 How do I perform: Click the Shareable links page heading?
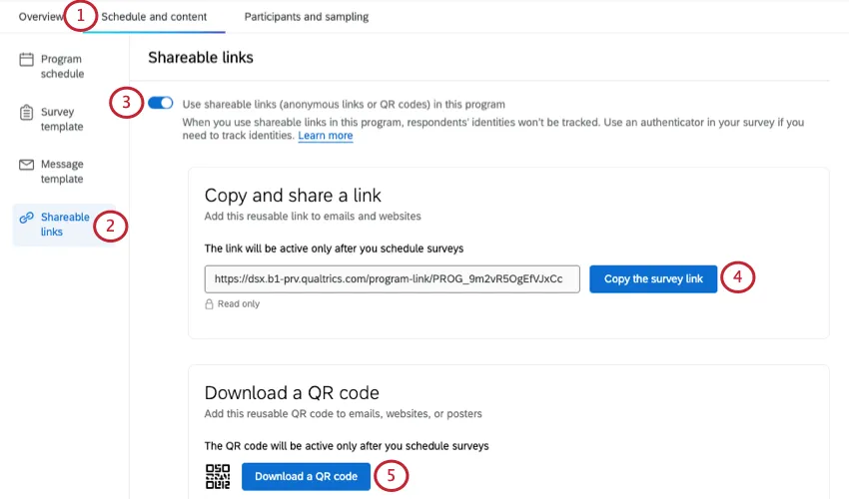pos(201,58)
